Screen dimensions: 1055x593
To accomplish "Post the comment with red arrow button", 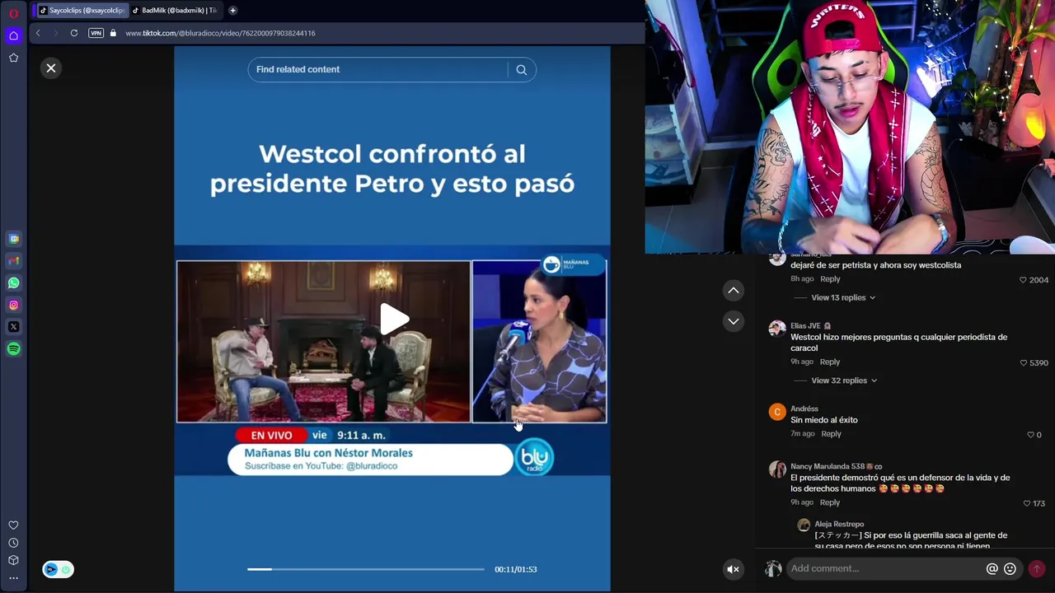I will click(1037, 569).
